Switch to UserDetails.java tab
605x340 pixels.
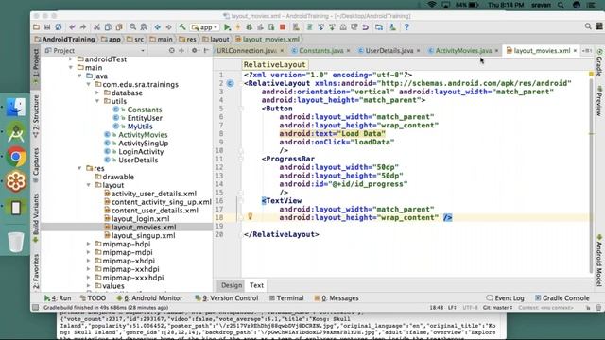pyautogui.click(x=389, y=50)
